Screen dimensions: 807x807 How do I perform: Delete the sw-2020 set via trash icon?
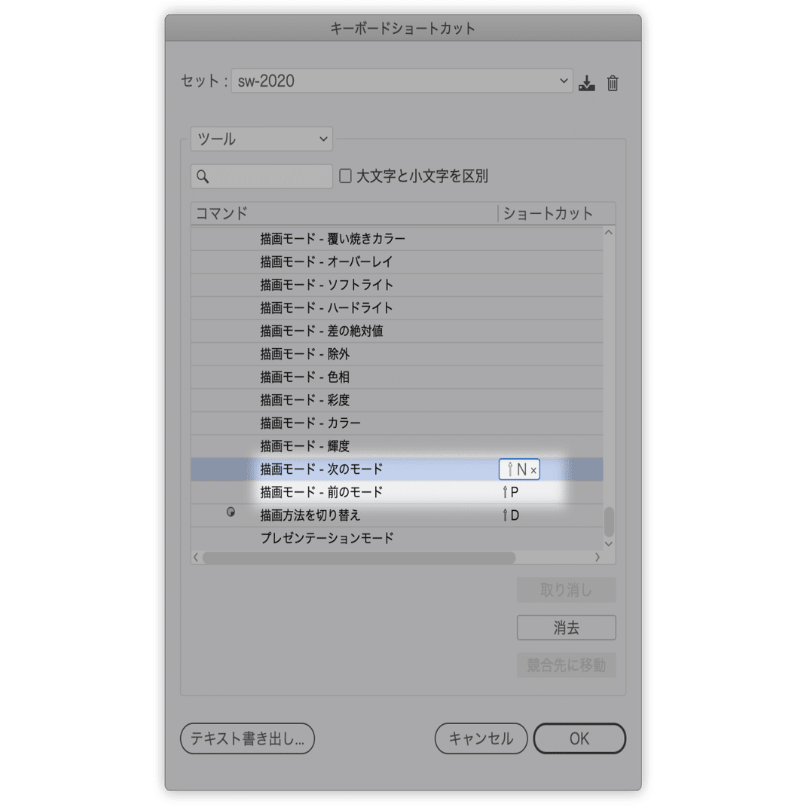tap(612, 81)
